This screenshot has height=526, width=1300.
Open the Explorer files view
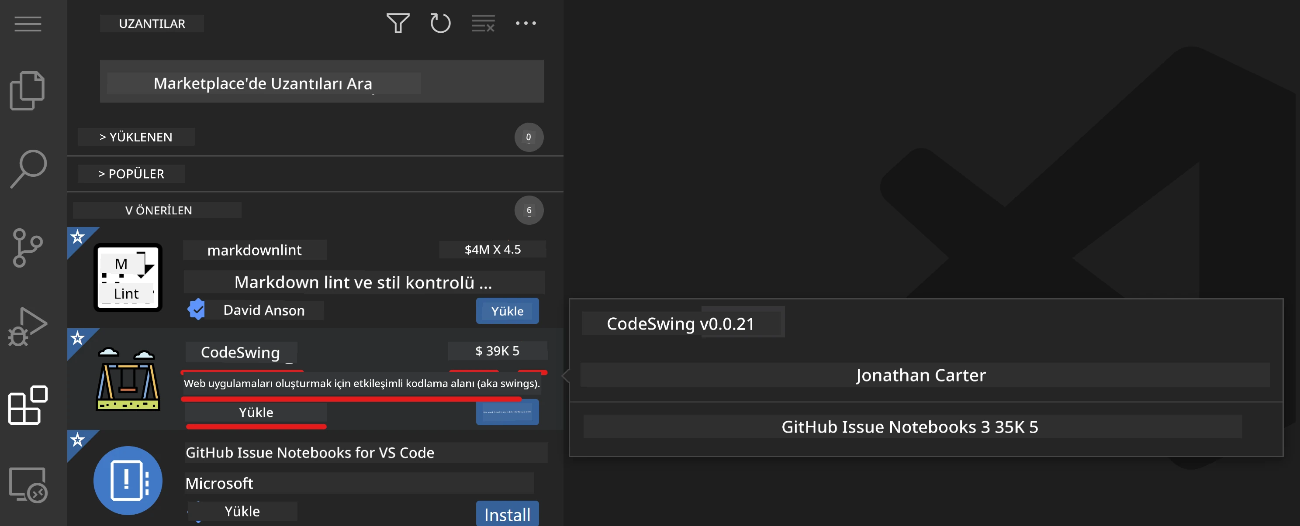pyautogui.click(x=27, y=91)
